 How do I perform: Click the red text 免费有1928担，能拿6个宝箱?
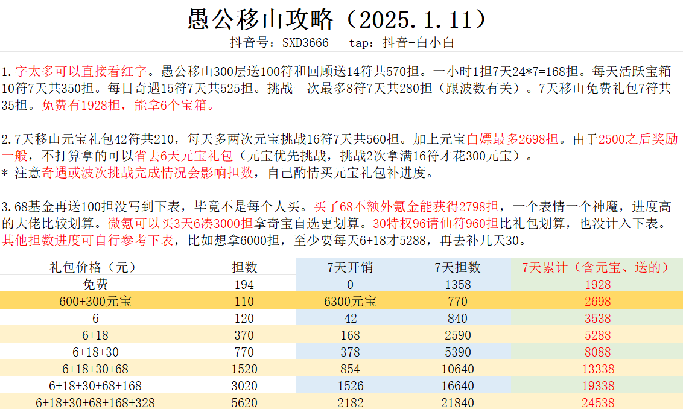pos(124,105)
